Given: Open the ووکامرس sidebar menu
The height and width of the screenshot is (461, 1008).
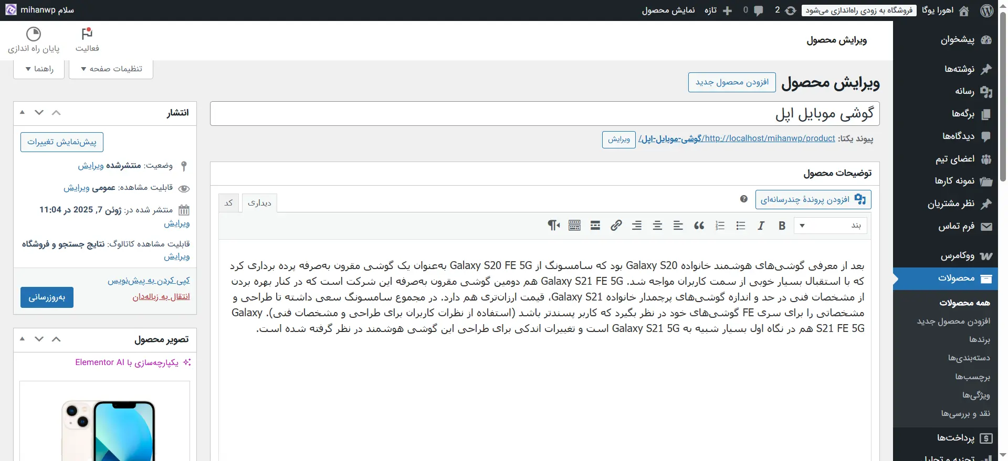Looking at the screenshot, I should tap(957, 255).
